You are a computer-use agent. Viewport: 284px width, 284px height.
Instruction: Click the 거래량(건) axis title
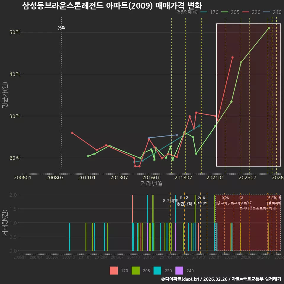click(5, 222)
